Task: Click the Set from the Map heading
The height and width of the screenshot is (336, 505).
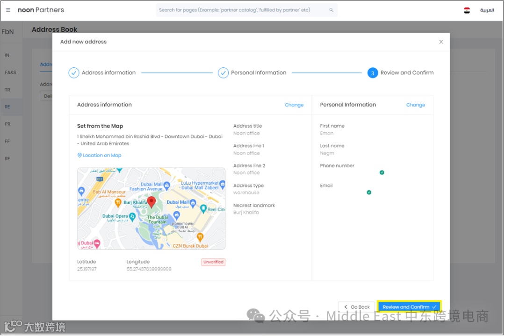Action: click(100, 126)
